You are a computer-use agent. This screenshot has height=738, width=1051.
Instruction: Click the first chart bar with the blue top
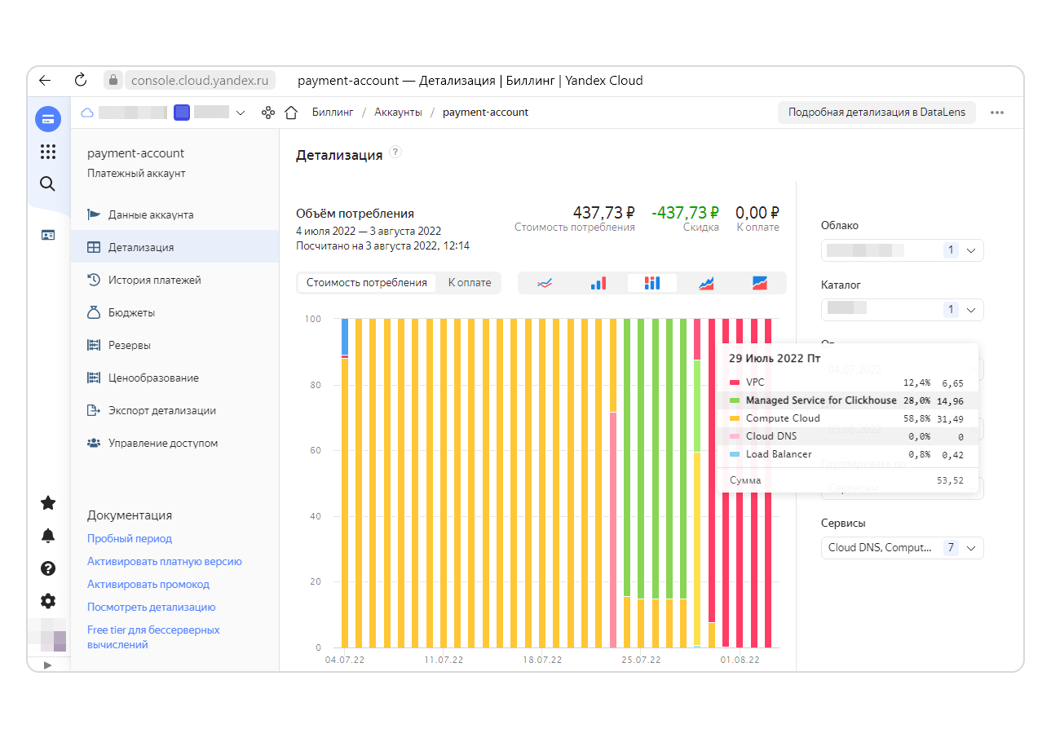(x=345, y=483)
